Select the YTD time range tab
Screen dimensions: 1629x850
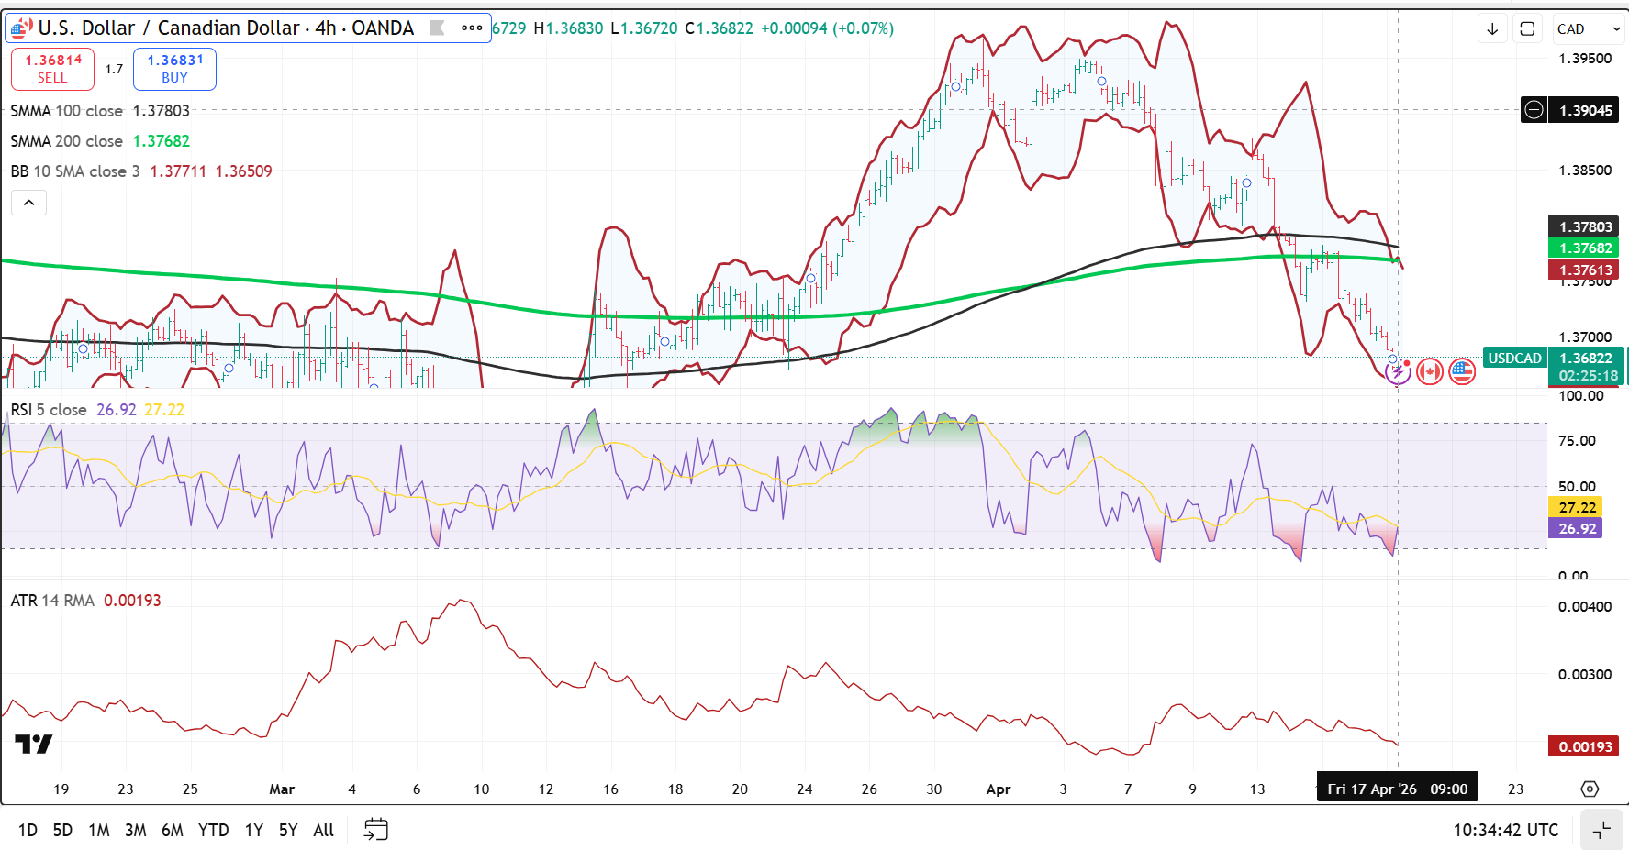click(x=213, y=830)
